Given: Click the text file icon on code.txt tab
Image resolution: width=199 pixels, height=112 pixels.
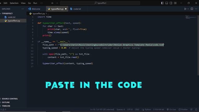Looking at the screenshot, I should point(71,9).
